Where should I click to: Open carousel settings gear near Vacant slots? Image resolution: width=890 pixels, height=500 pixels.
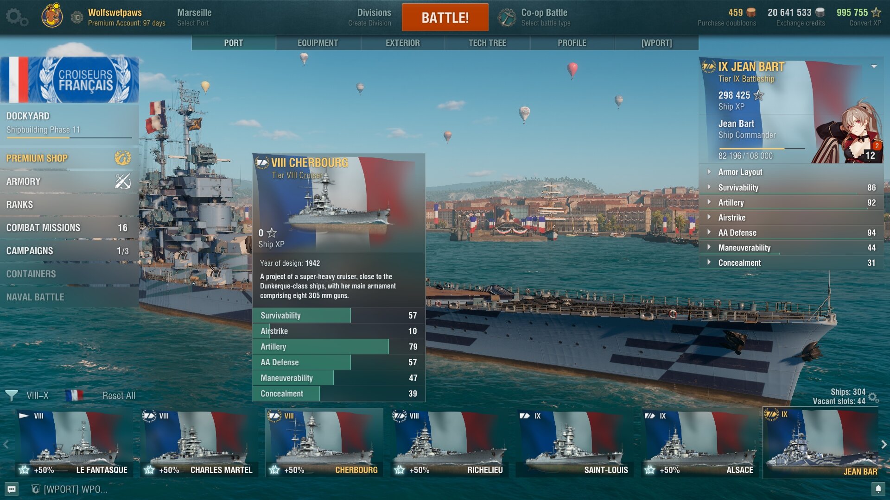tap(873, 397)
